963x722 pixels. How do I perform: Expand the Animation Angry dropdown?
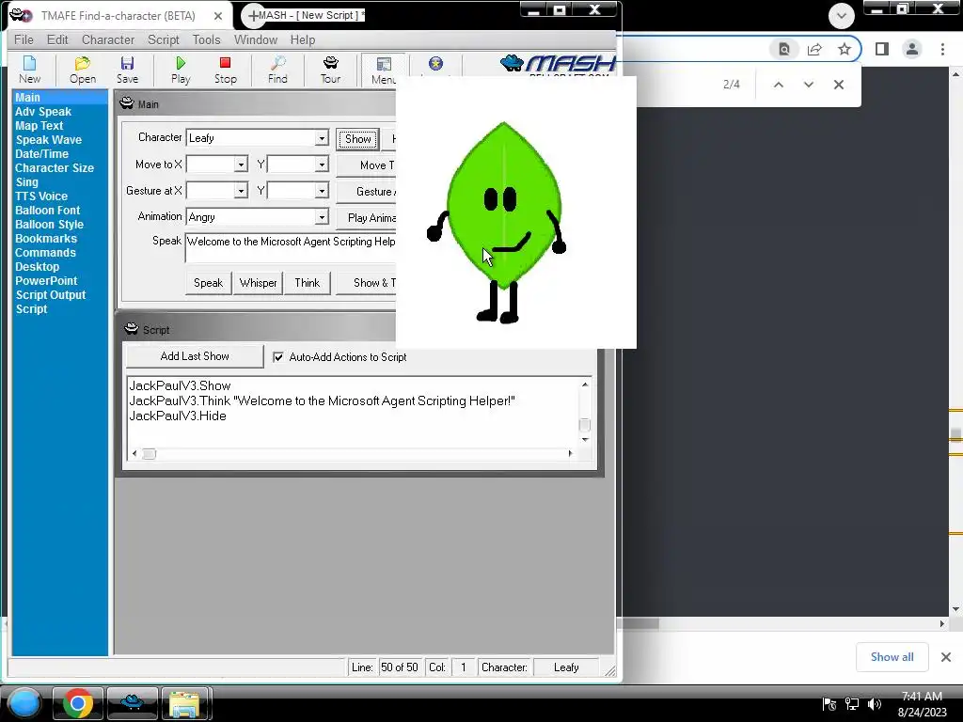click(322, 217)
